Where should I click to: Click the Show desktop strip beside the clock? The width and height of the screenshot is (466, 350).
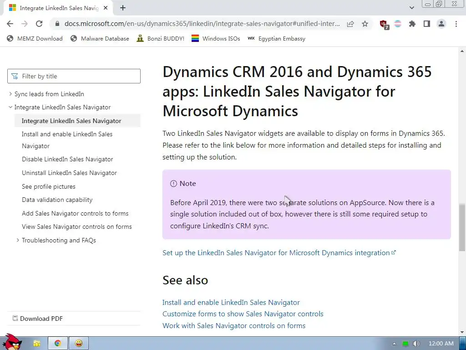[x=463, y=344]
